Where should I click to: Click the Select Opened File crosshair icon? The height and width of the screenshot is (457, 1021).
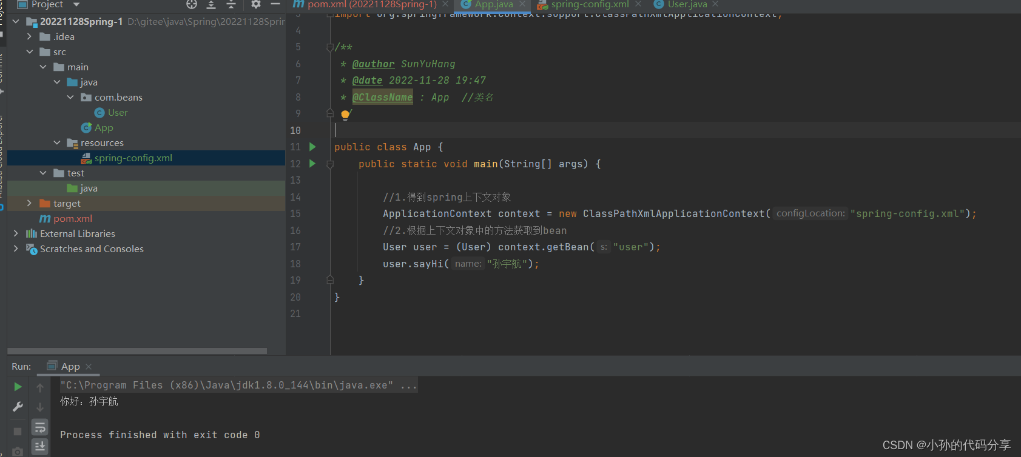(192, 4)
